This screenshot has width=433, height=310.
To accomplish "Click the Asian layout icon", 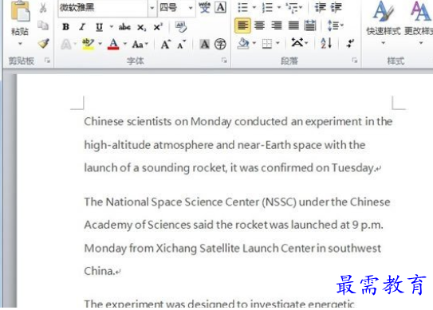I will coord(299,43).
